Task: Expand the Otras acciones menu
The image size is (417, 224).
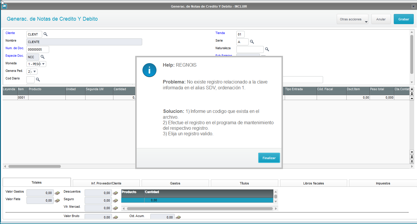Action: click(x=352, y=19)
